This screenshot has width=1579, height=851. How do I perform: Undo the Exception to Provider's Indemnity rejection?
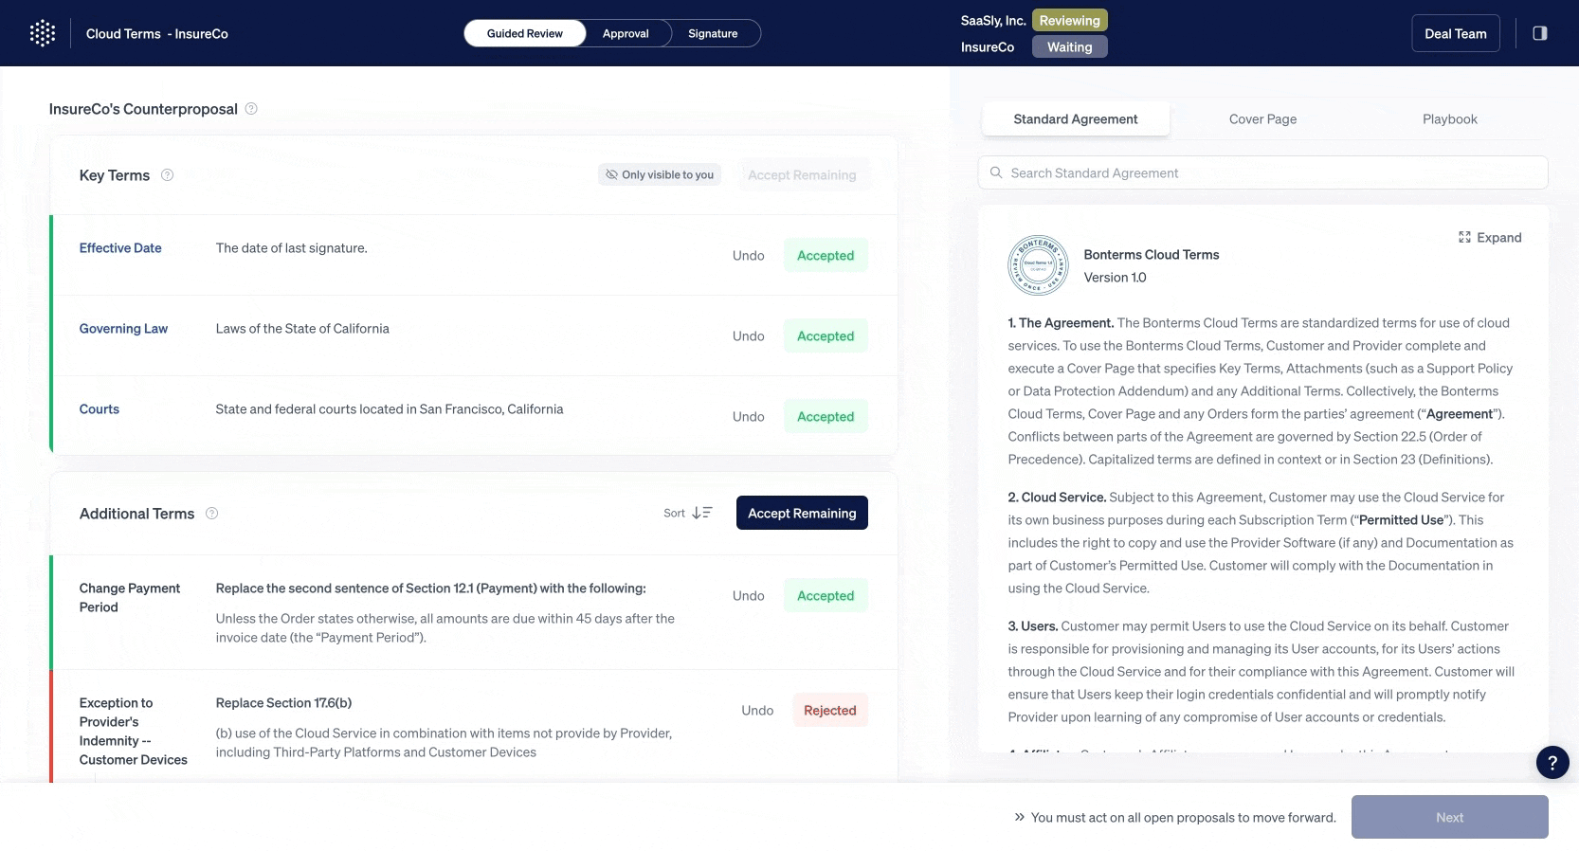(757, 711)
